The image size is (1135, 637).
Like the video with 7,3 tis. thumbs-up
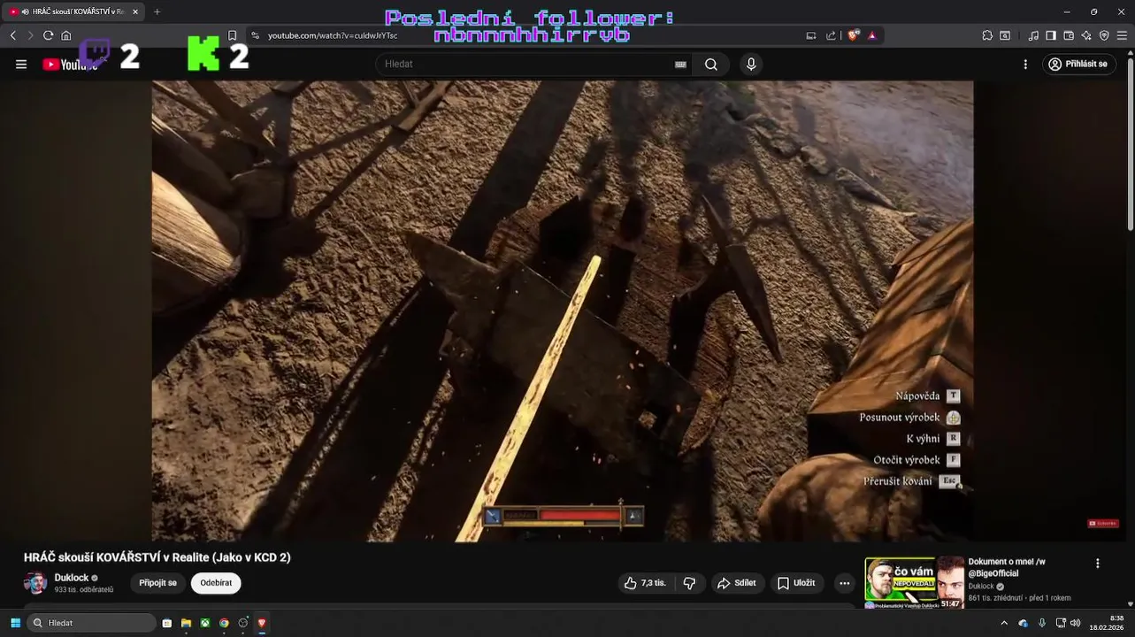[x=645, y=583]
